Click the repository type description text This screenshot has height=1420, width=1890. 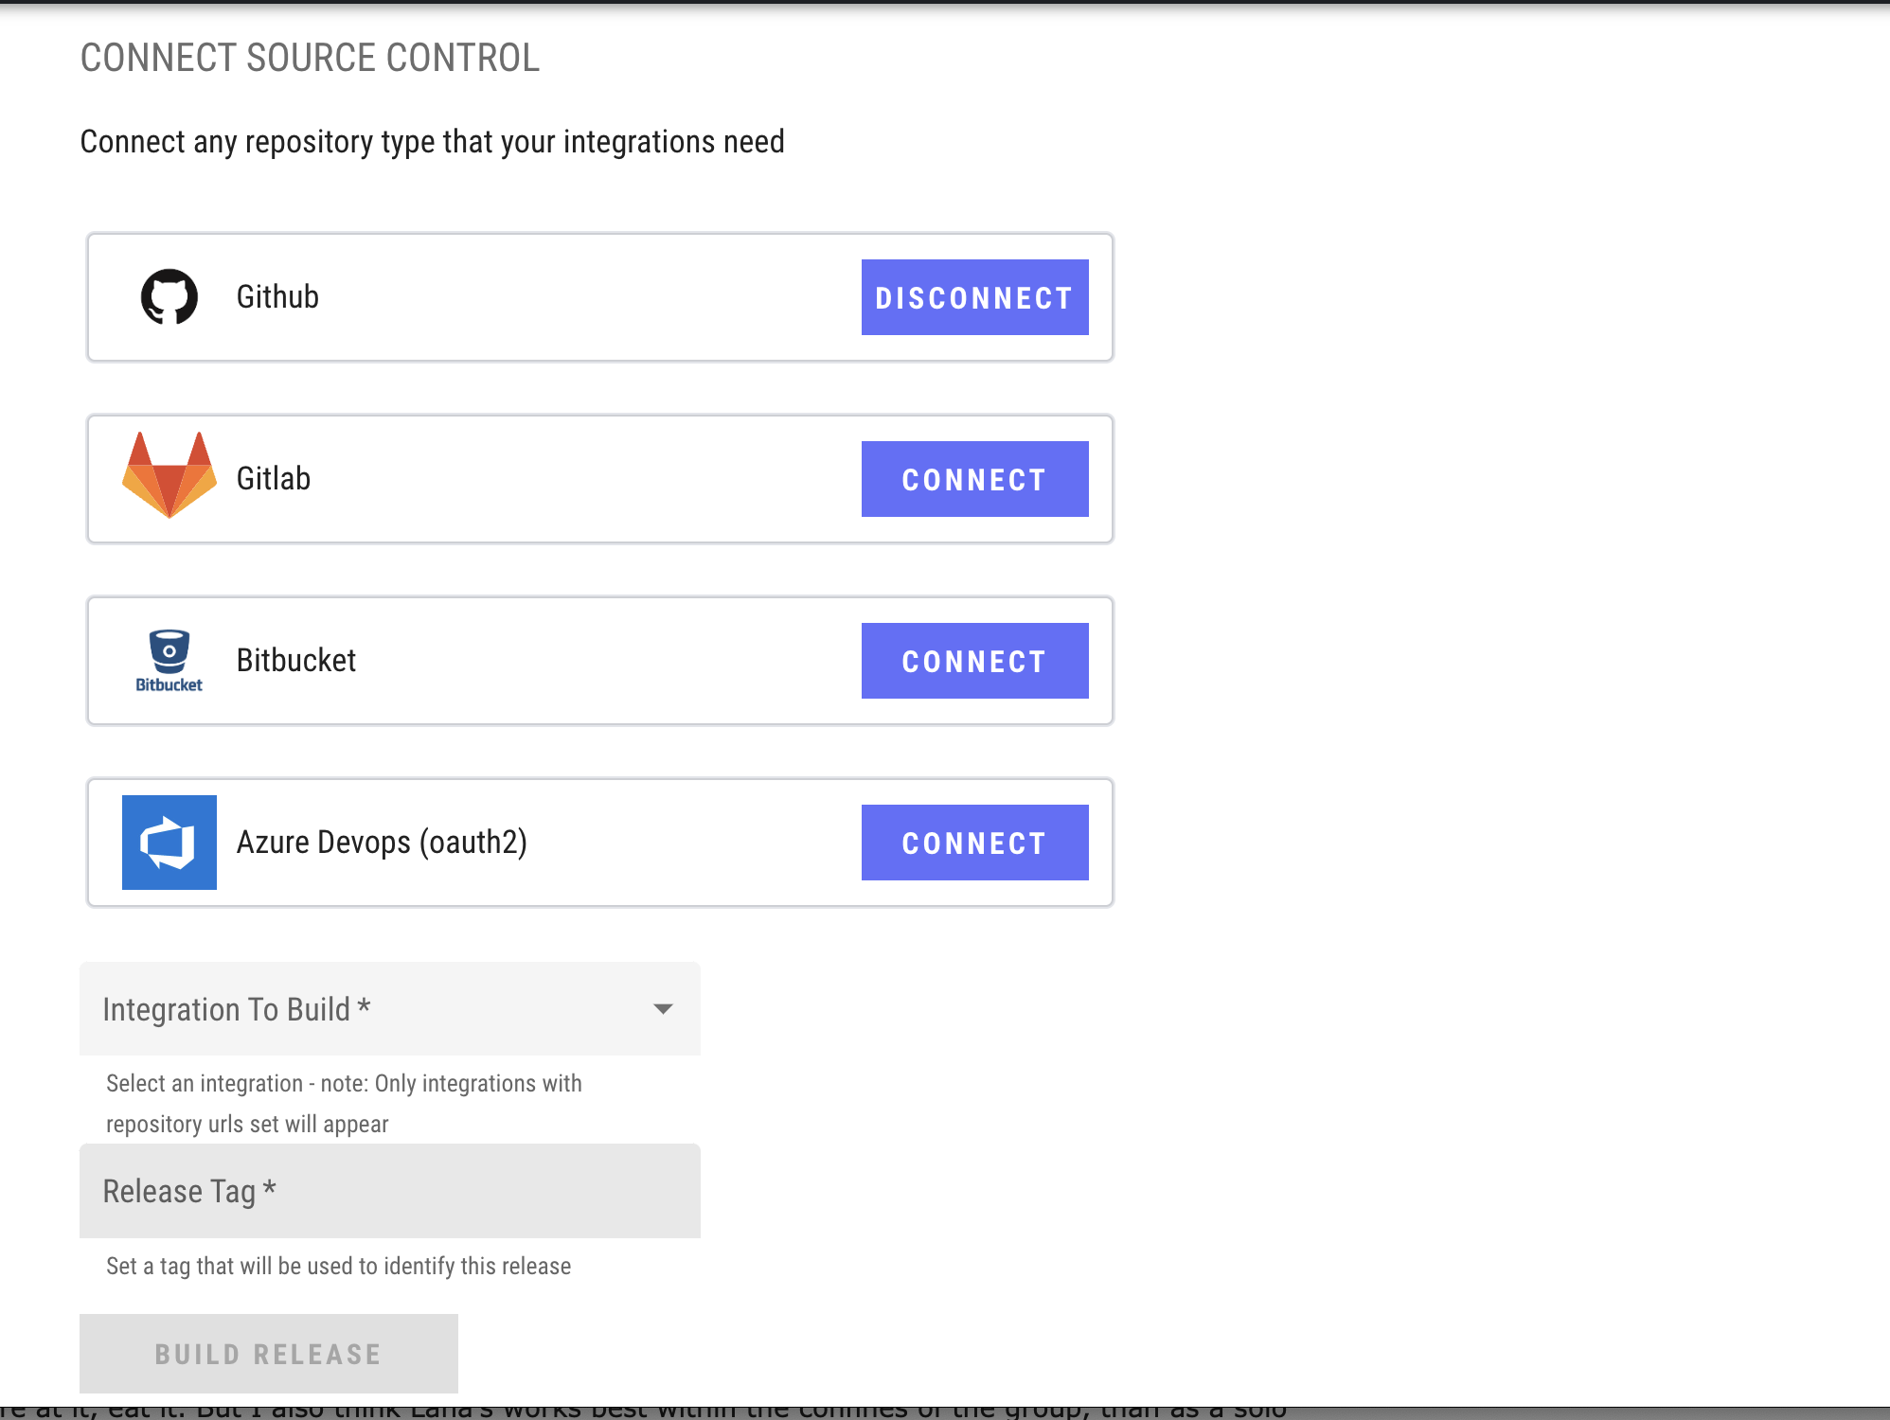(x=432, y=142)
